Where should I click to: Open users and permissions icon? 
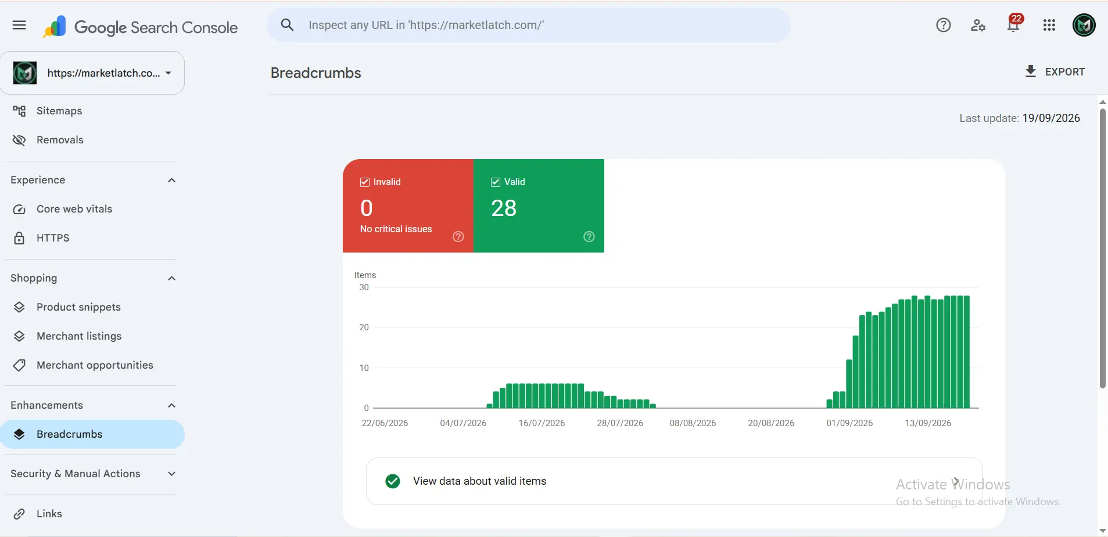coord(978,25)
